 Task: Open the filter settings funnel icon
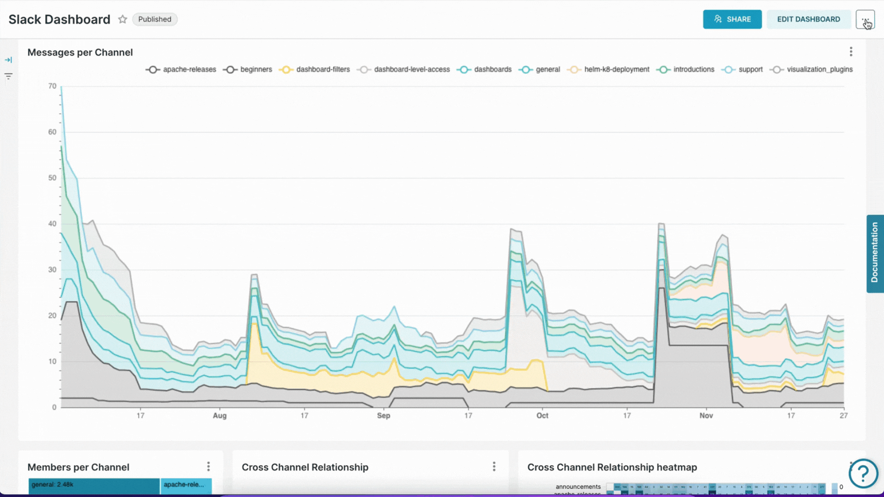pos(9,76)
